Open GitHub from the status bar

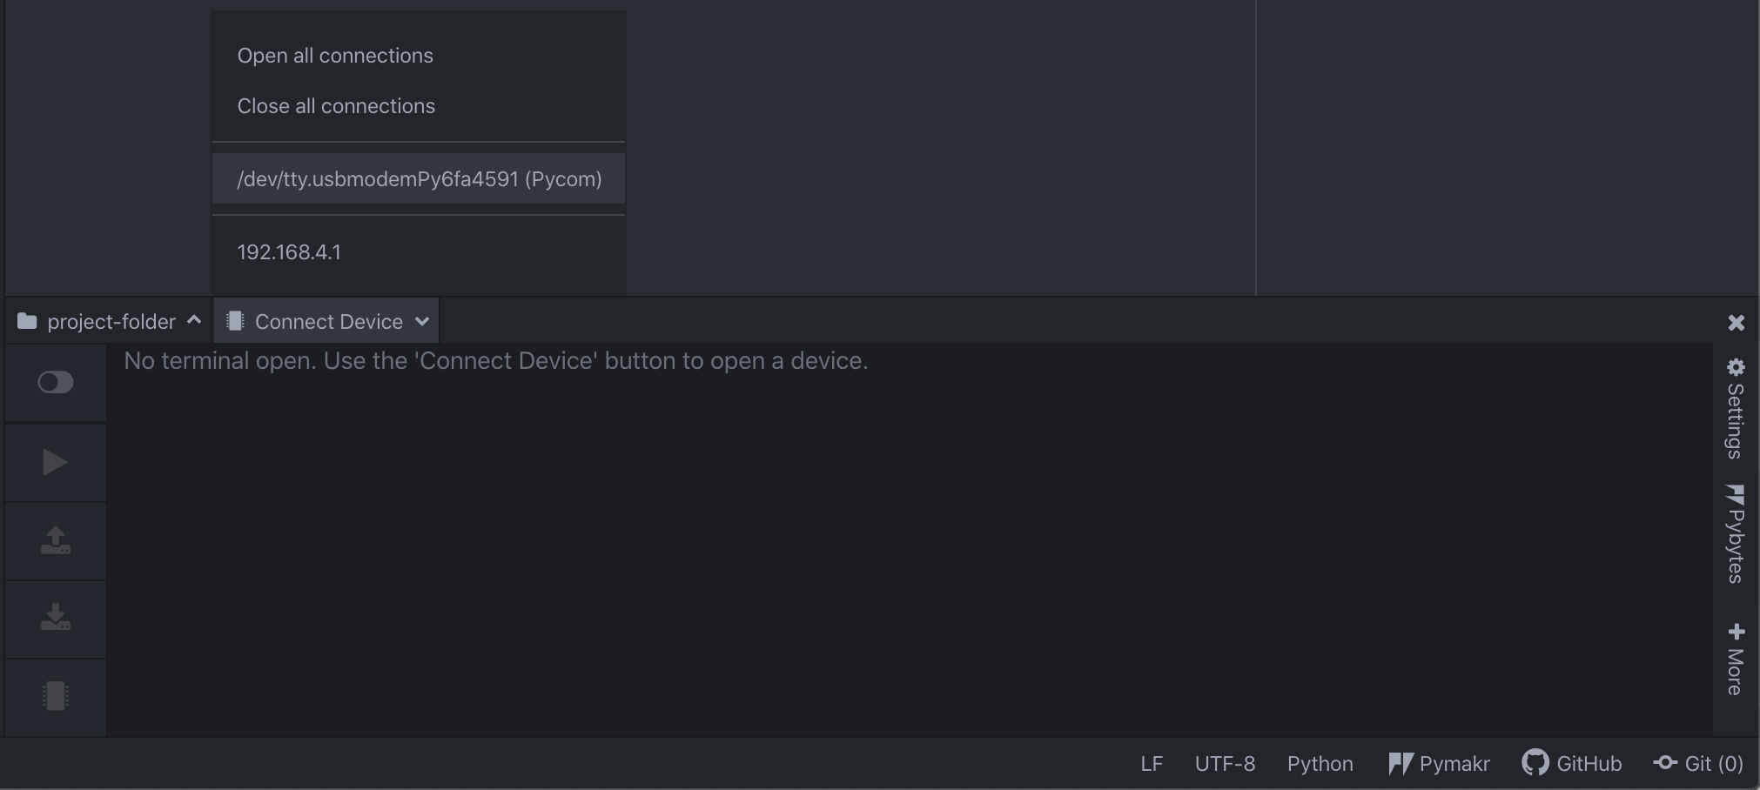point(1572,764)
